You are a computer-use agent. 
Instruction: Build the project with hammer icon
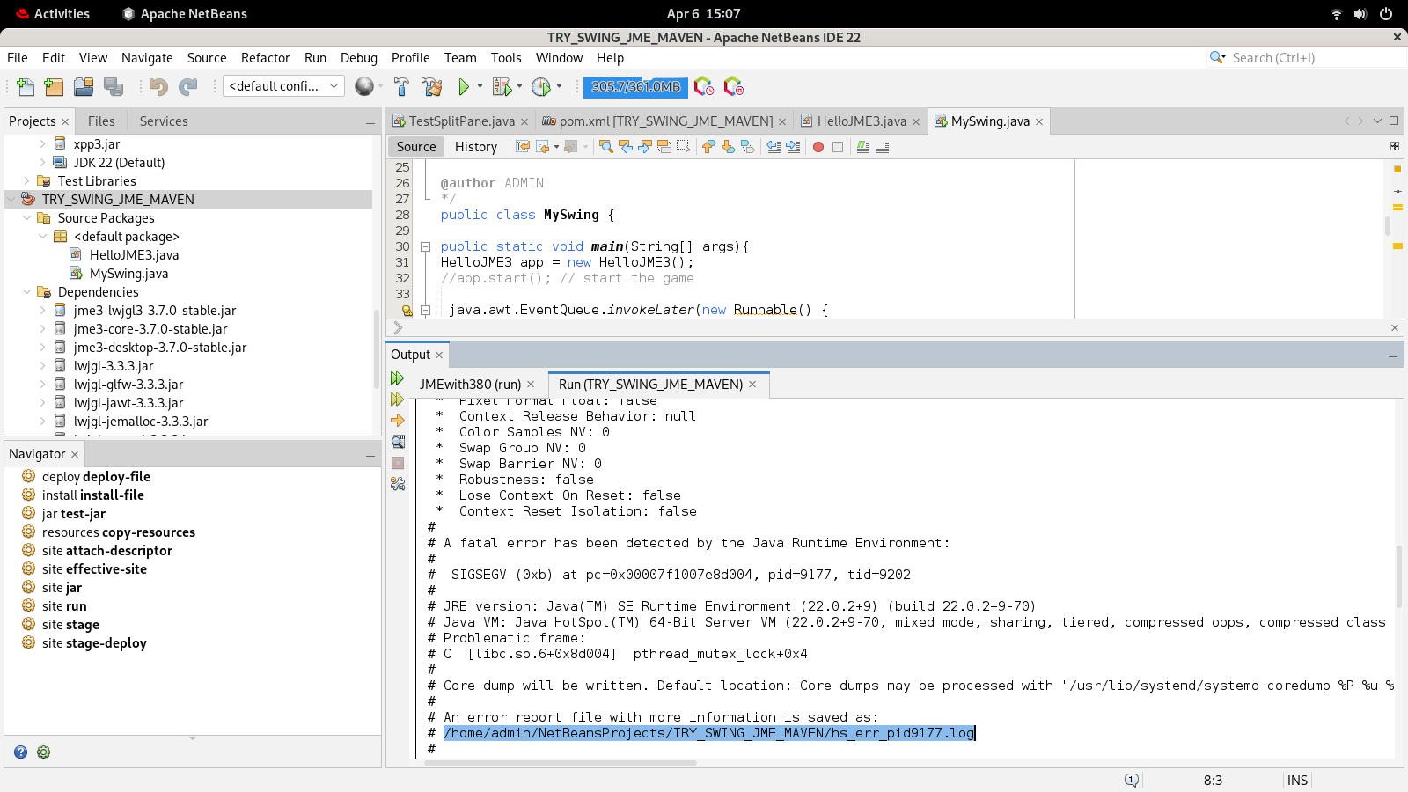click(401, 86)
